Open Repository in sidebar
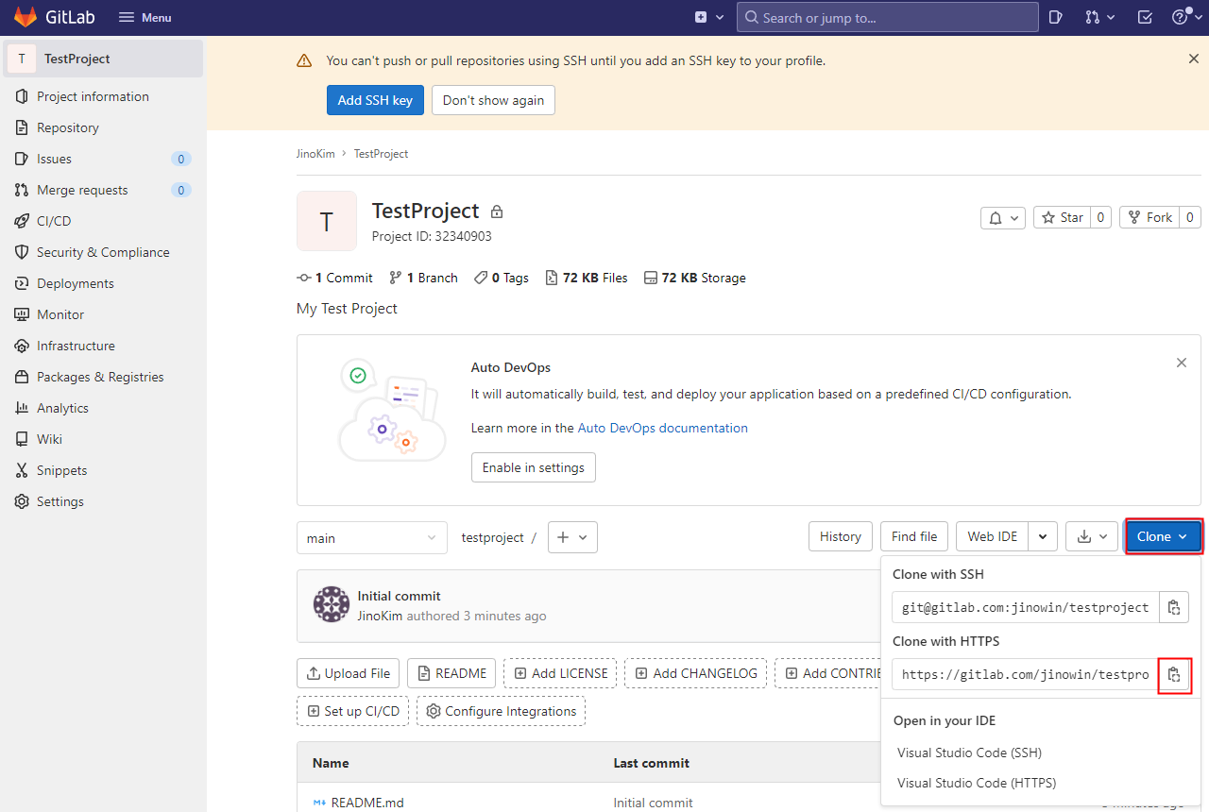This screenshot has height=812, width=1209. click(104, 127)
